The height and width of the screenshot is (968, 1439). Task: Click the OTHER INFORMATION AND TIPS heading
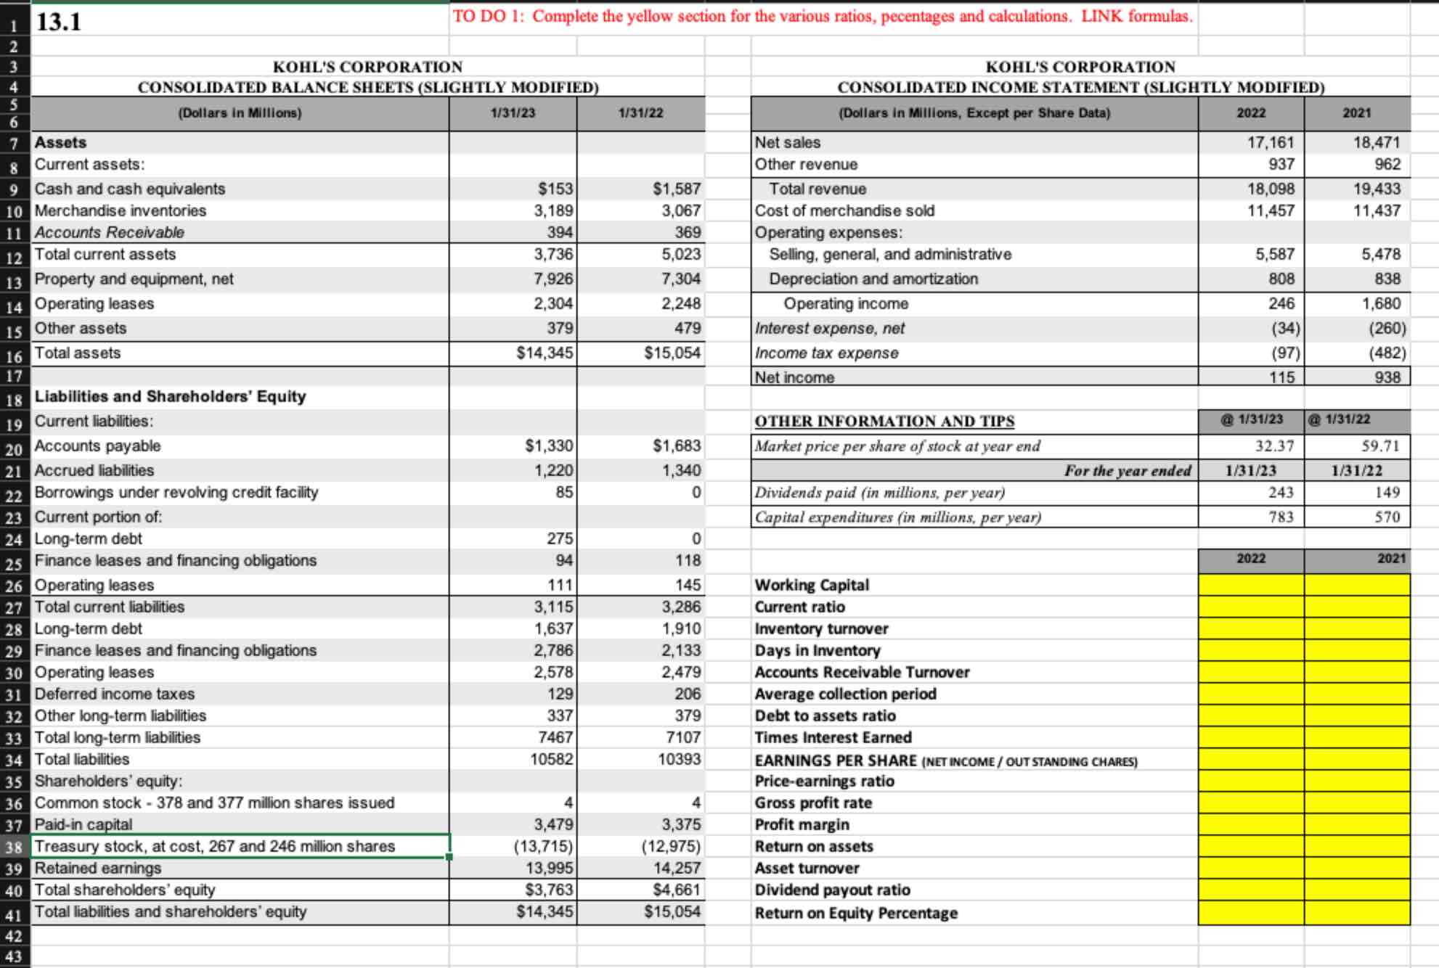pyautogui.click(x=884, y=421)
